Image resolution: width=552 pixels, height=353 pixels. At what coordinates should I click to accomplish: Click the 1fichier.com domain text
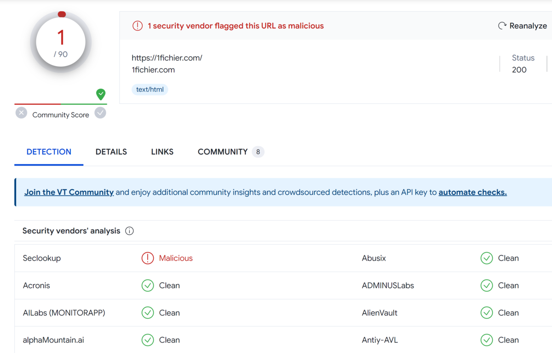pyautogui.click(x=153, y=70)
